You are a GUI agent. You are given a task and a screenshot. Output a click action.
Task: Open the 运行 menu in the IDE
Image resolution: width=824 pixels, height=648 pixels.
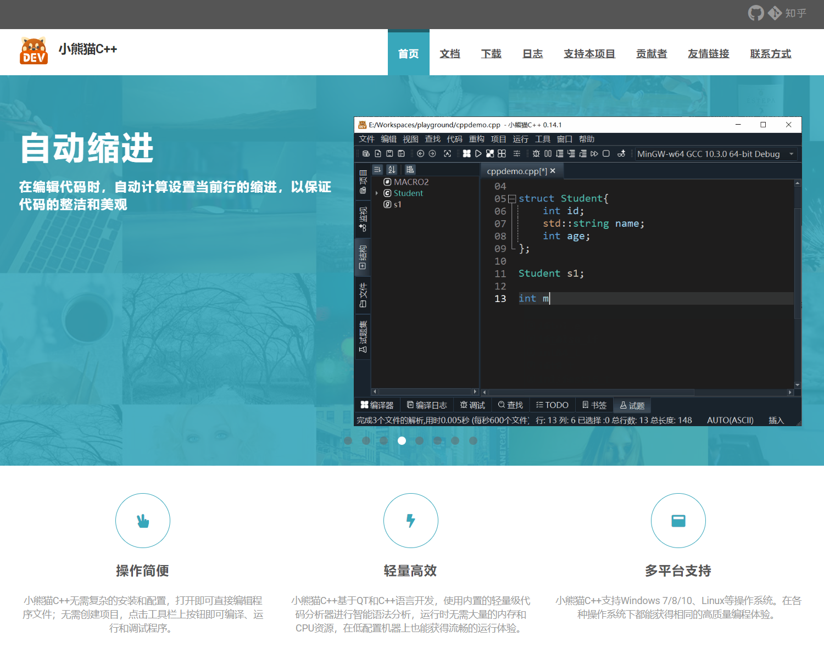pyautogui.click(x=520, y=139)
